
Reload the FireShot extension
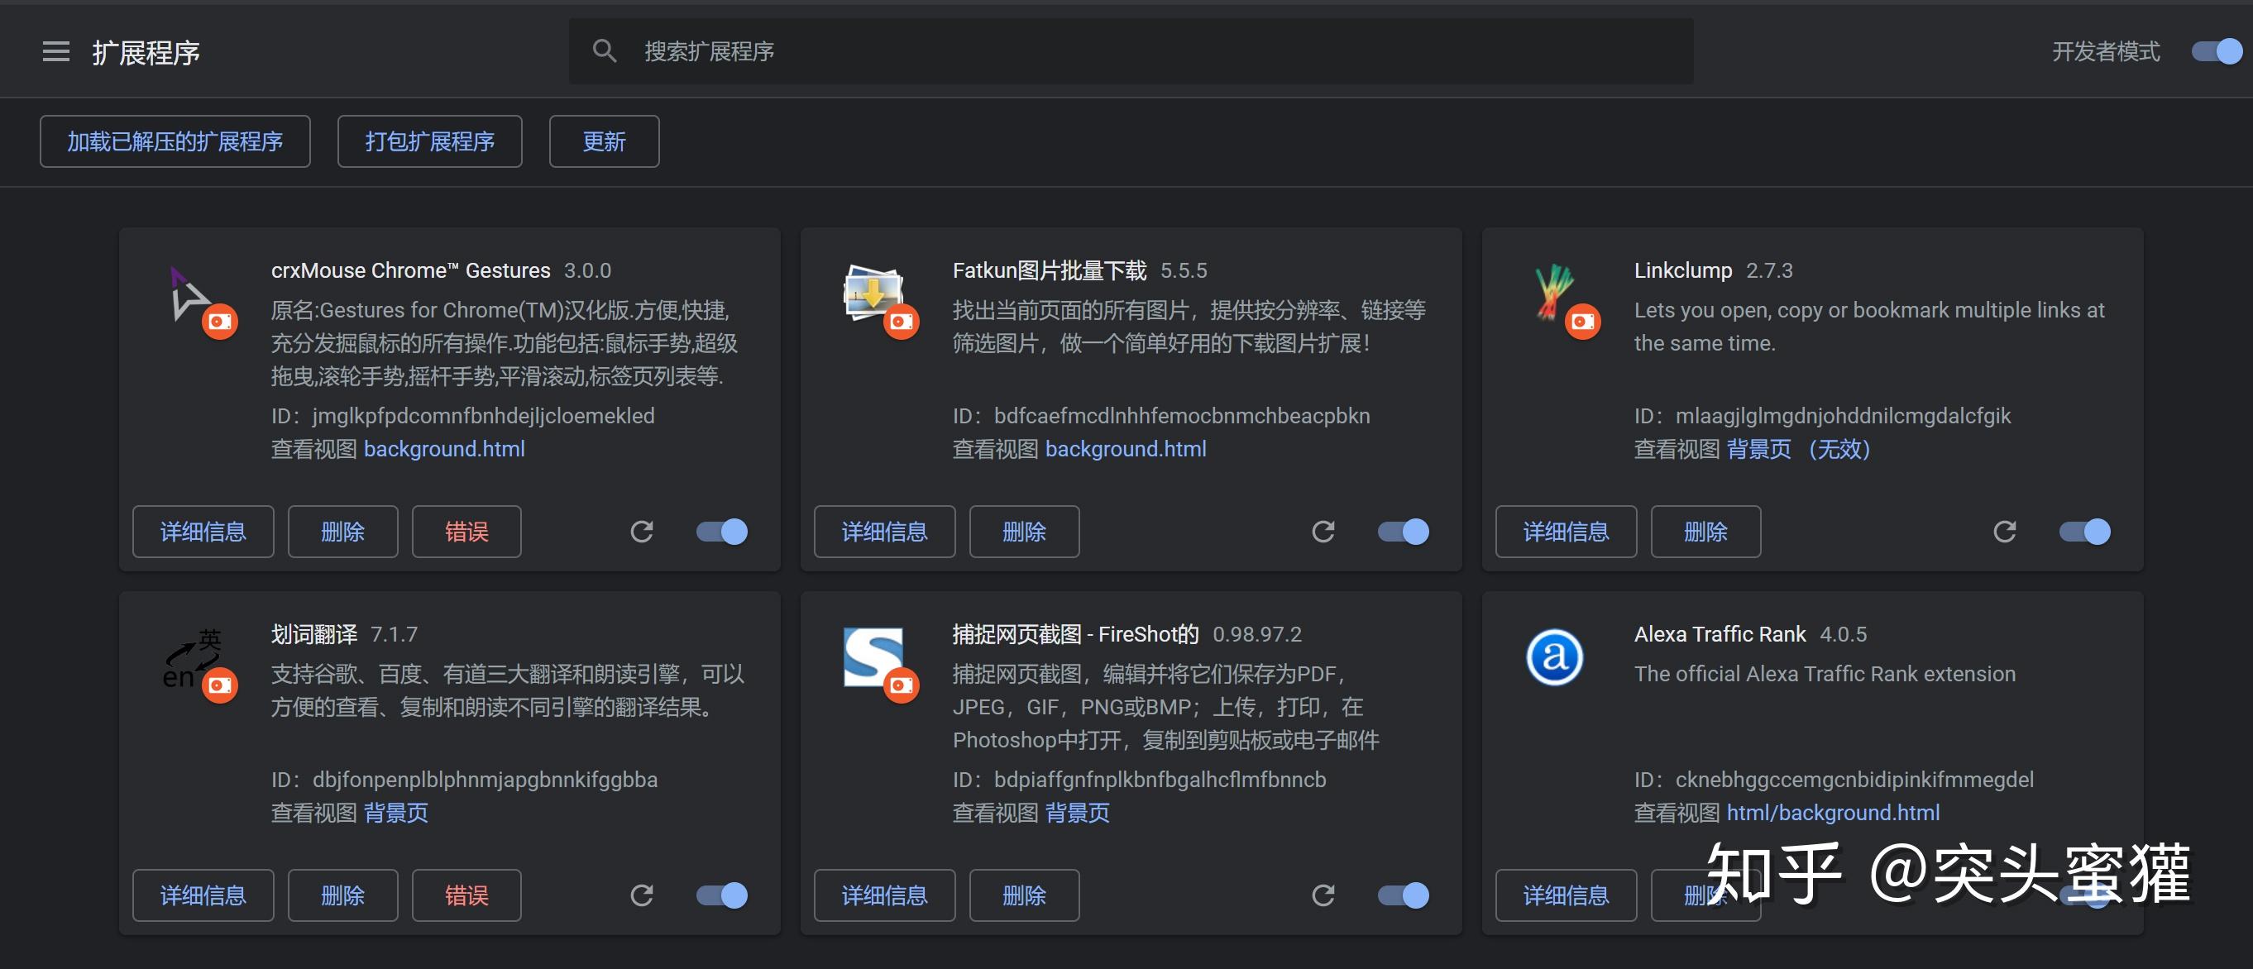(1323, 895)
